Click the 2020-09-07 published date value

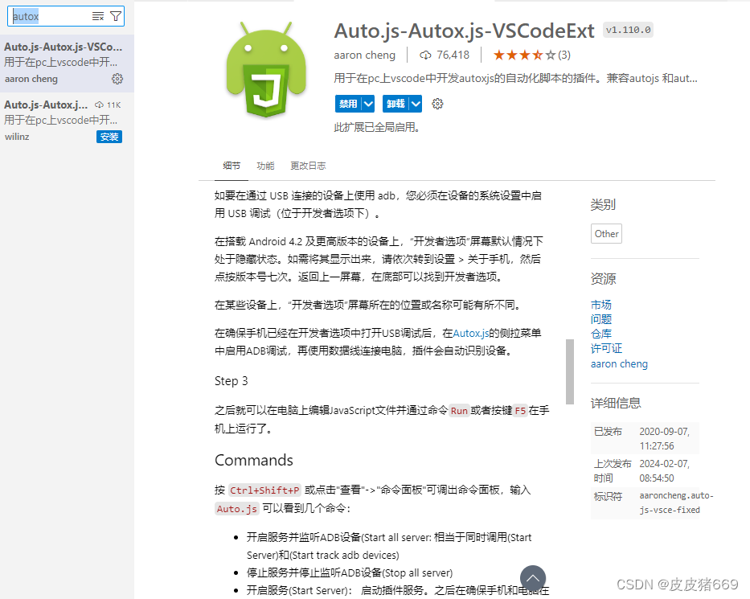point(664,439)
